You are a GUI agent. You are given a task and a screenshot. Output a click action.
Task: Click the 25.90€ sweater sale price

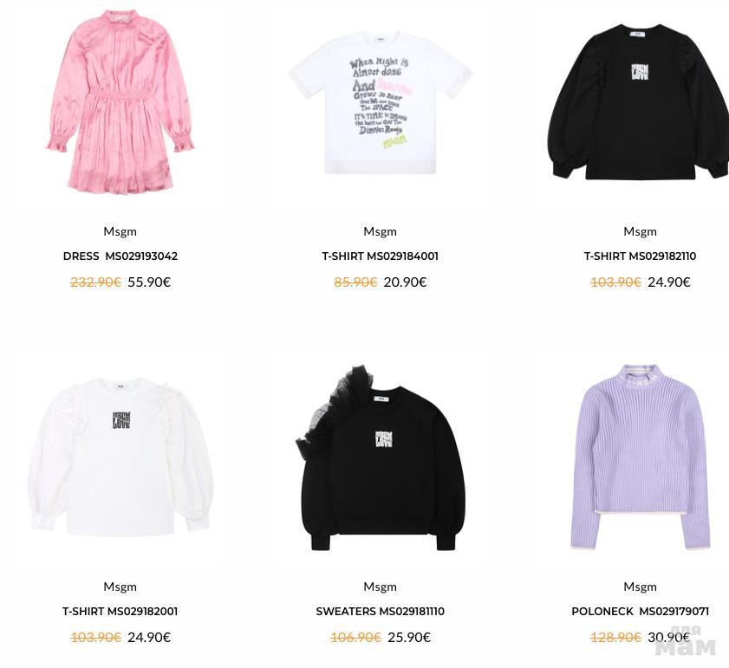(409, 638)
